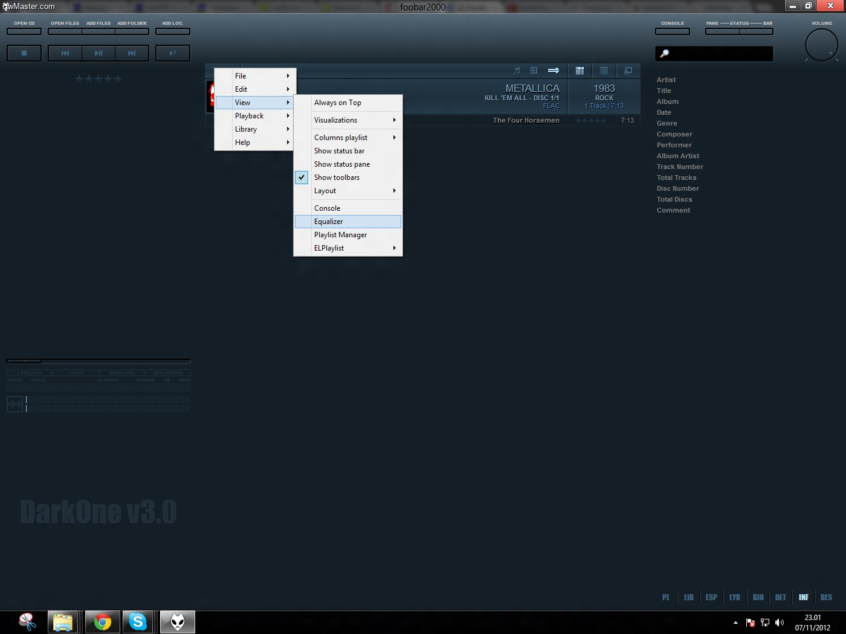Click the magnifier search icon
The height and width of the screenshot is (634, 846).
[664, 54]
